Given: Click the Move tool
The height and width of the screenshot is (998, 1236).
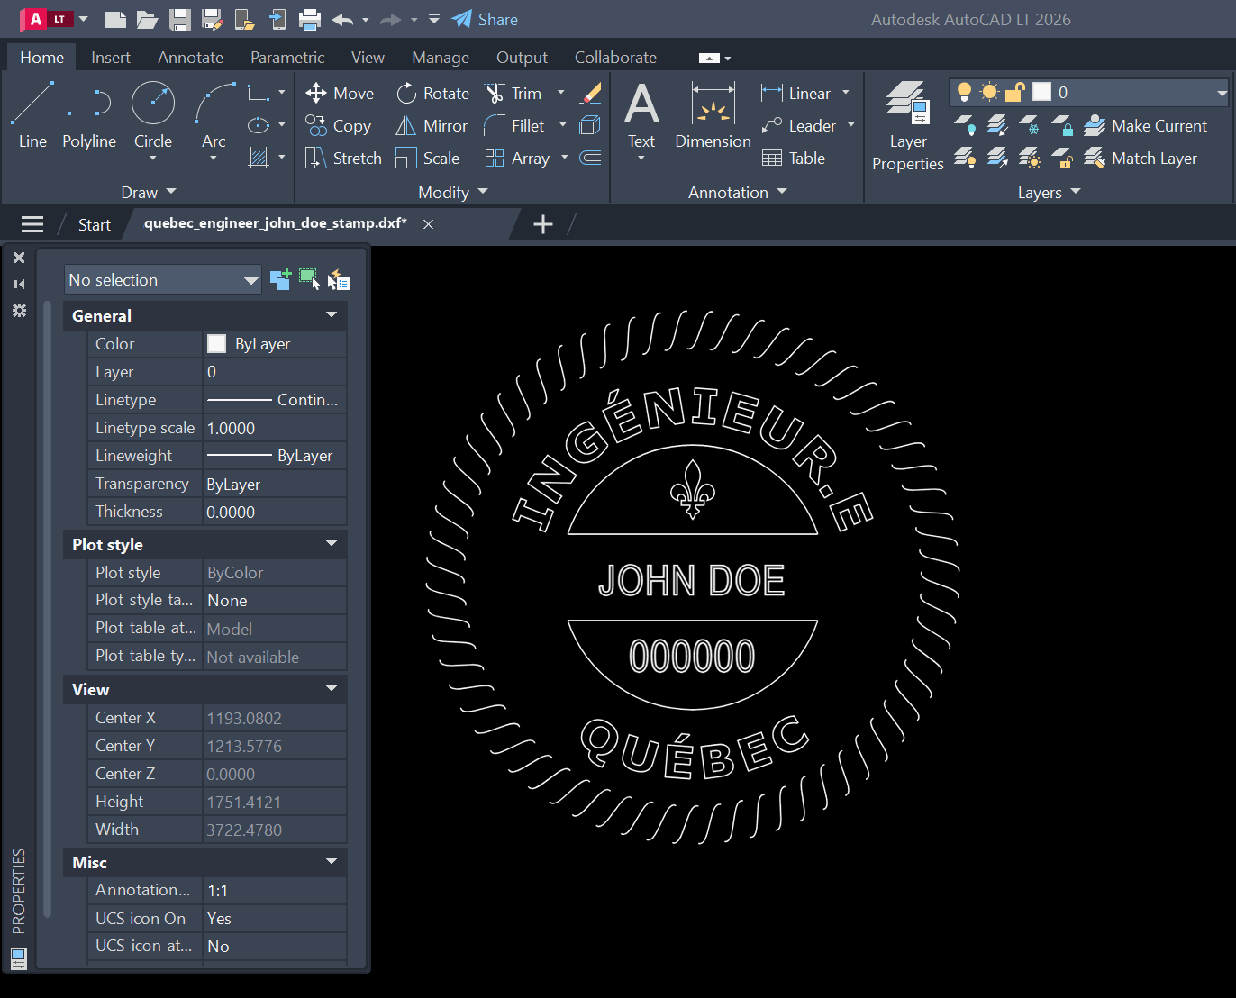Looking at the screenshot, I should coord(340,93).
